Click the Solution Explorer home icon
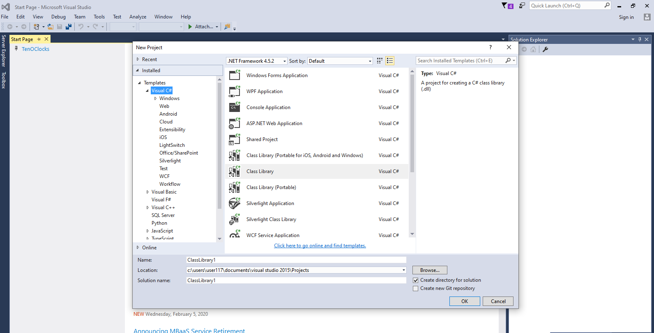The width and height of the screenshot is (654, 333). (x=533, y=49)
